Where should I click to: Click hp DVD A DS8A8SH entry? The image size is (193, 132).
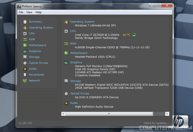click(x=96, y=97)
